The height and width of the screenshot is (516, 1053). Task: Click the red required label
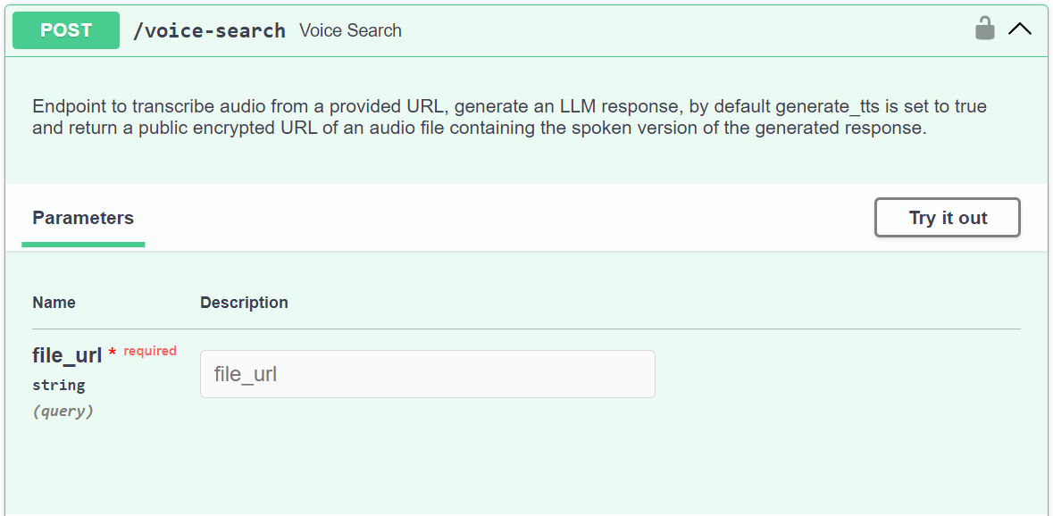[150, 351]
